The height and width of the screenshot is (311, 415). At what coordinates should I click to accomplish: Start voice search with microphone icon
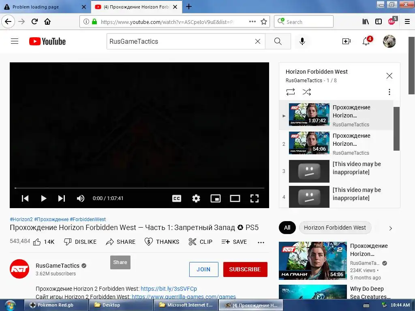(x=302, y=41)
